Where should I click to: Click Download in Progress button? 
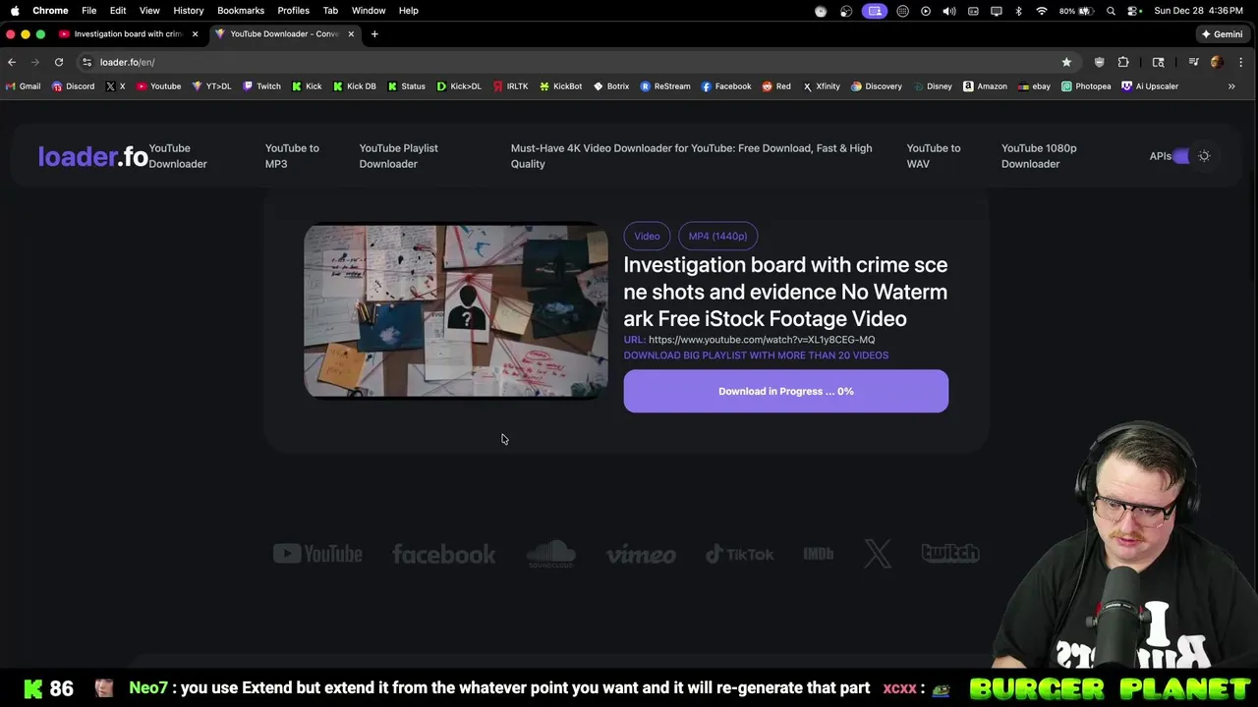click(x=785, y=391)
